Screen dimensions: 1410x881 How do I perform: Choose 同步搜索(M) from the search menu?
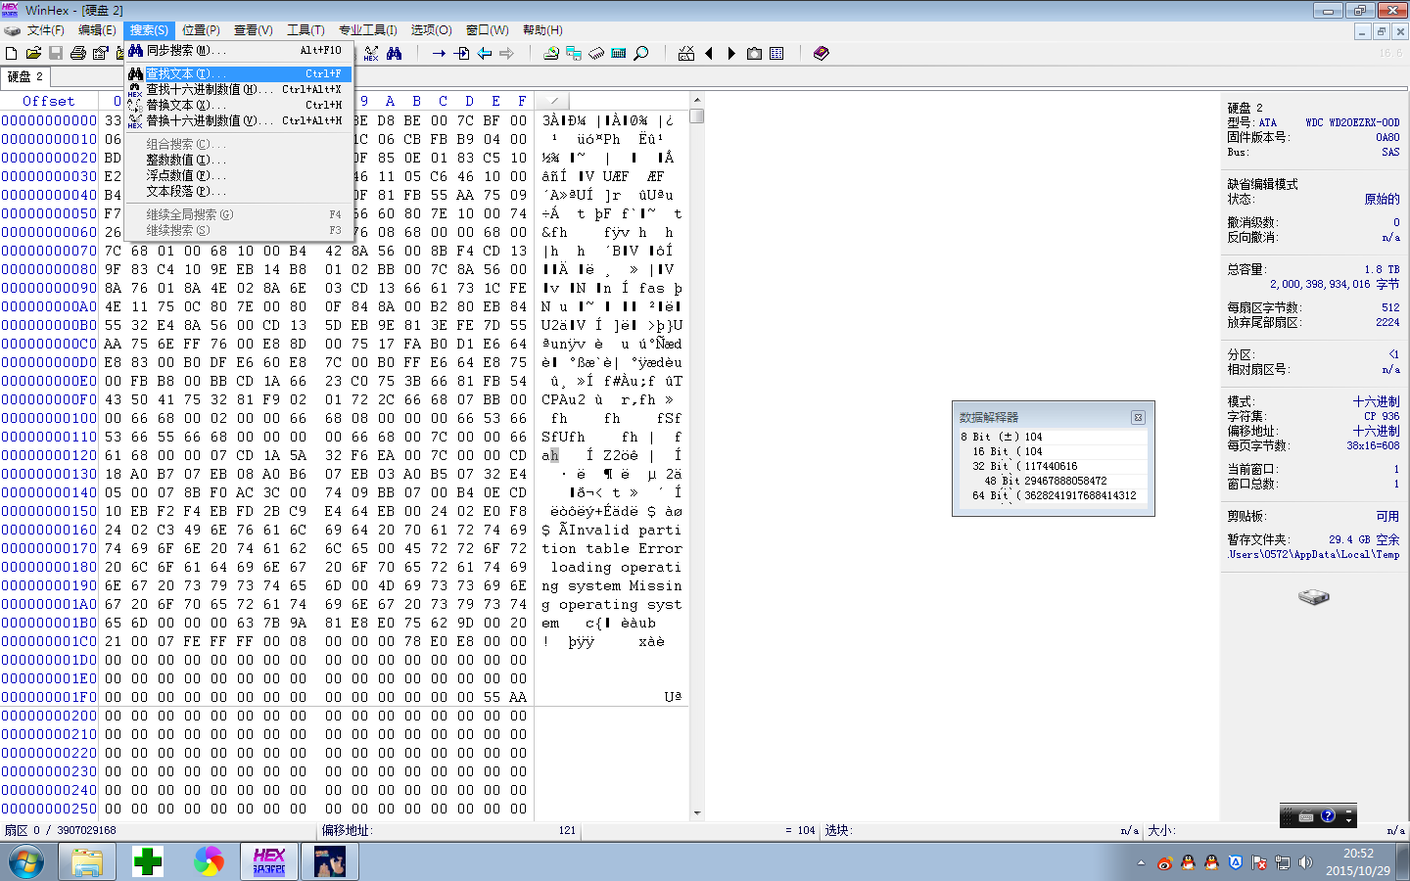[x=239, y=50]
